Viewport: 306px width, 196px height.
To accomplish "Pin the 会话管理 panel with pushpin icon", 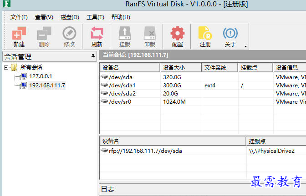I will [x=93, y=56].
